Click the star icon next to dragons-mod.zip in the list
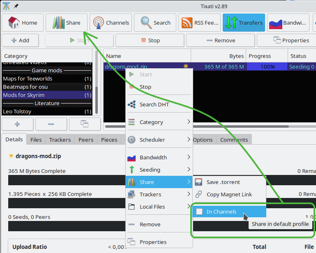The height and width of the screenshot is (253, 316). click(186, 66)
